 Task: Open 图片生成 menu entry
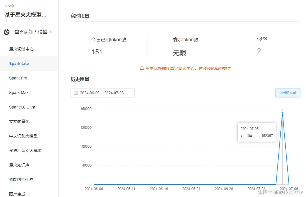pyautogui.click(x=17, y=194)
